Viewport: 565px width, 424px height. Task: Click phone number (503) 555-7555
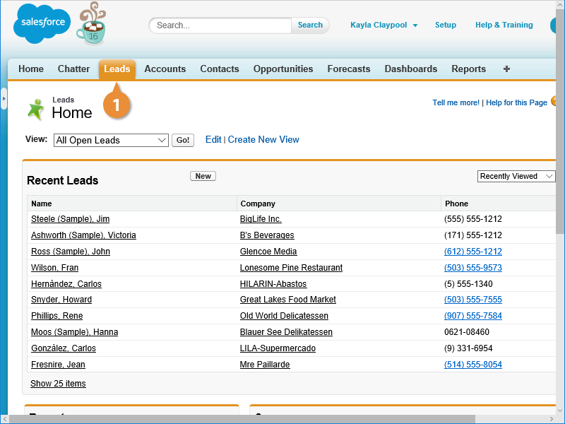pos(473,300)
